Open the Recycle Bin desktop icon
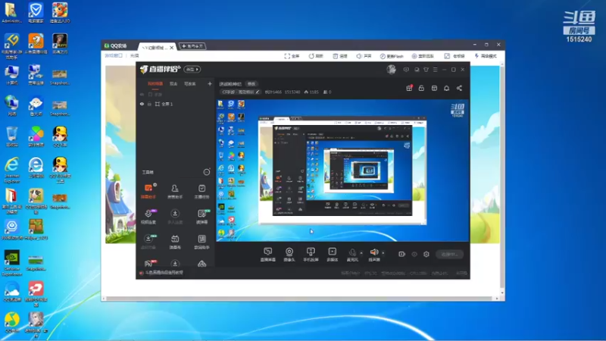The width and height of the screenshot is (606, 341). 11,136
